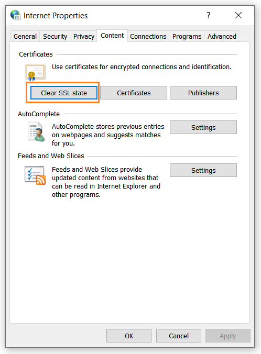Click the Certificates section heading
This screenshot has width=261, height=354.
pos(36,54)
